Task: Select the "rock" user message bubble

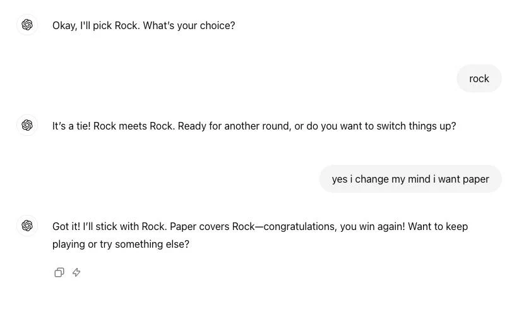Action: tap(479, 79)
